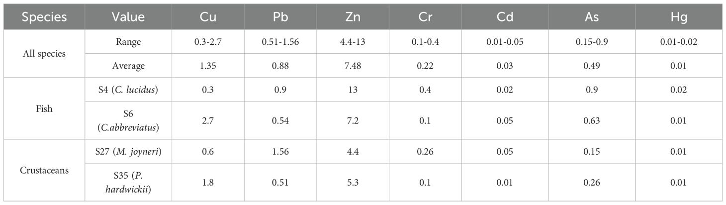Select the Value column header
The width and height of the screenshot is (726, 205).
(x=128, y=17)
